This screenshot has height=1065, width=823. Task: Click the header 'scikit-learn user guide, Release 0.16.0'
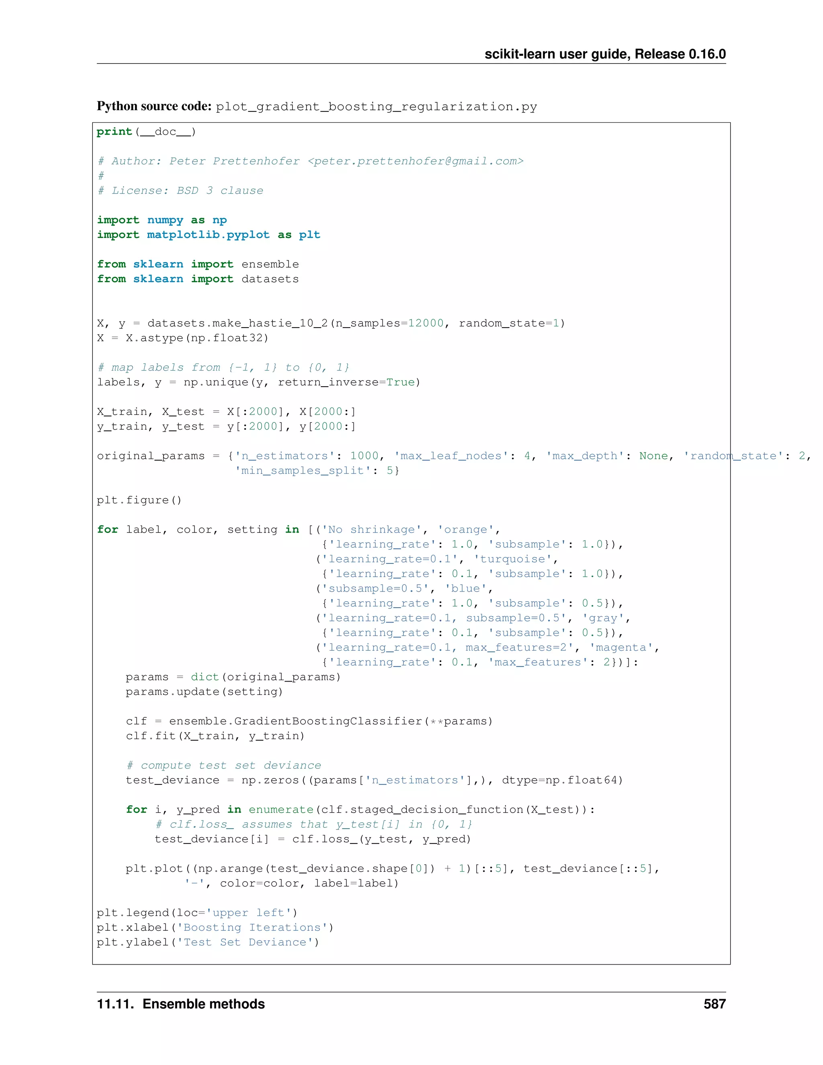click(x=605, y=54)
